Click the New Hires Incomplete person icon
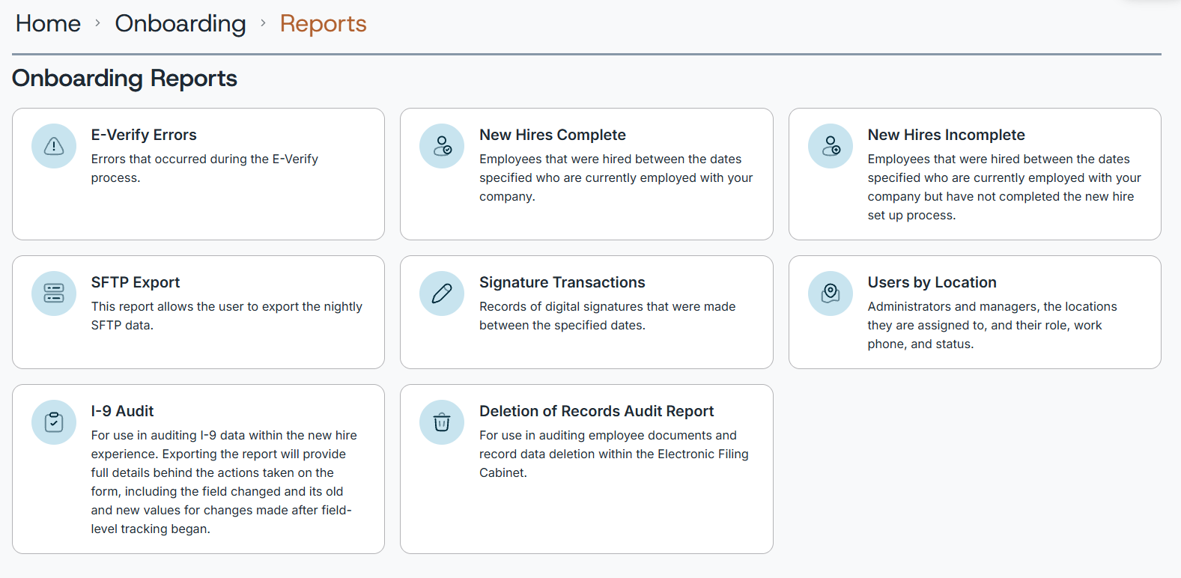 [831, 146]
